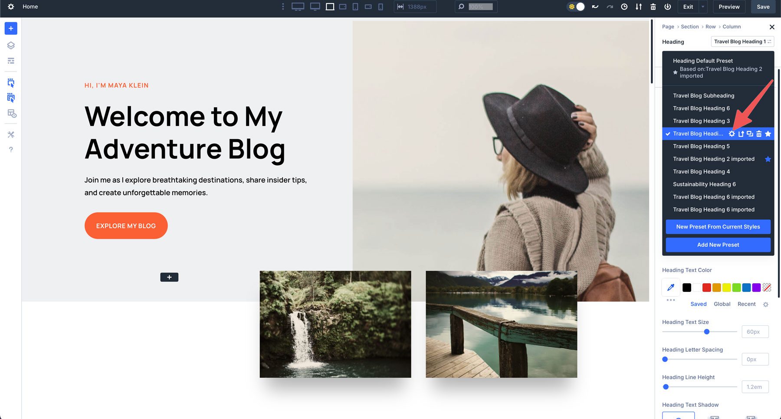Star Travel Blog Heading 1 as favorite
The height and width of the screenshot is (419, 781).
pos(768,134)
